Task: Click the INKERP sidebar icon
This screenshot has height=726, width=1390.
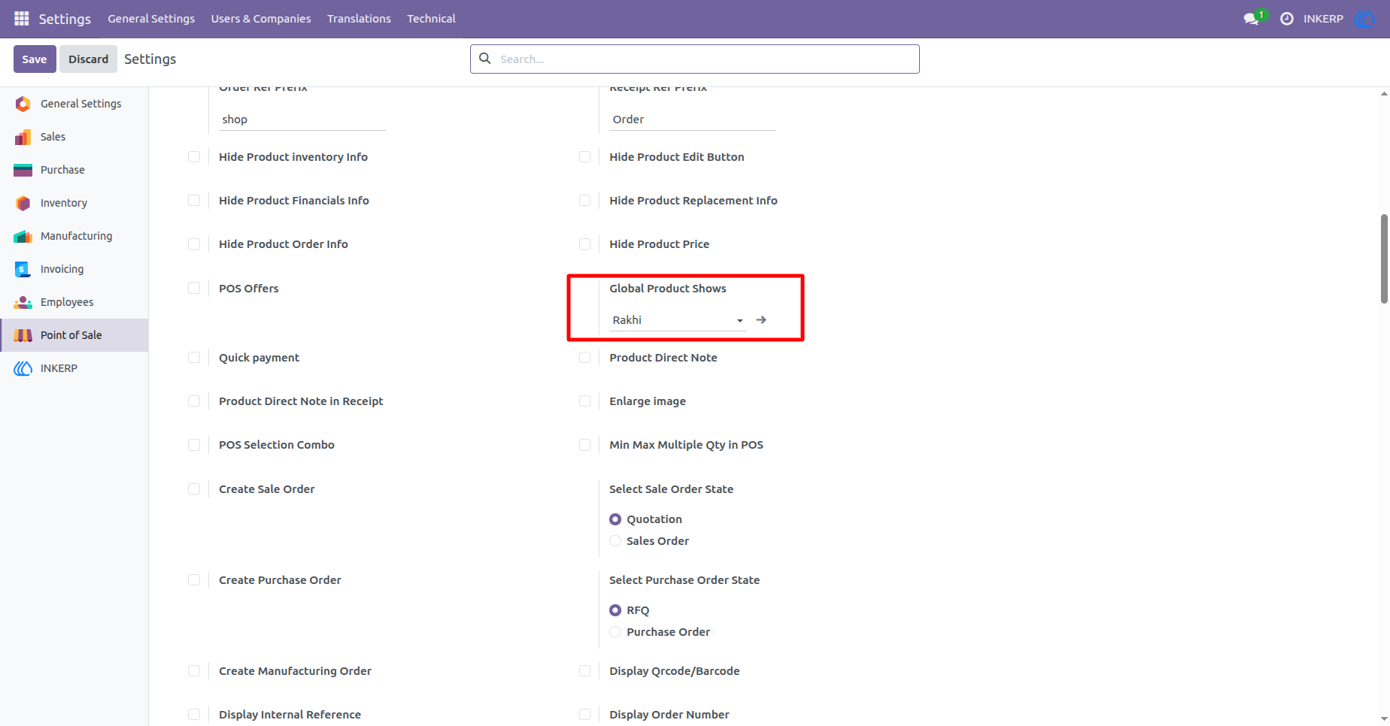Action: [23, 368]
